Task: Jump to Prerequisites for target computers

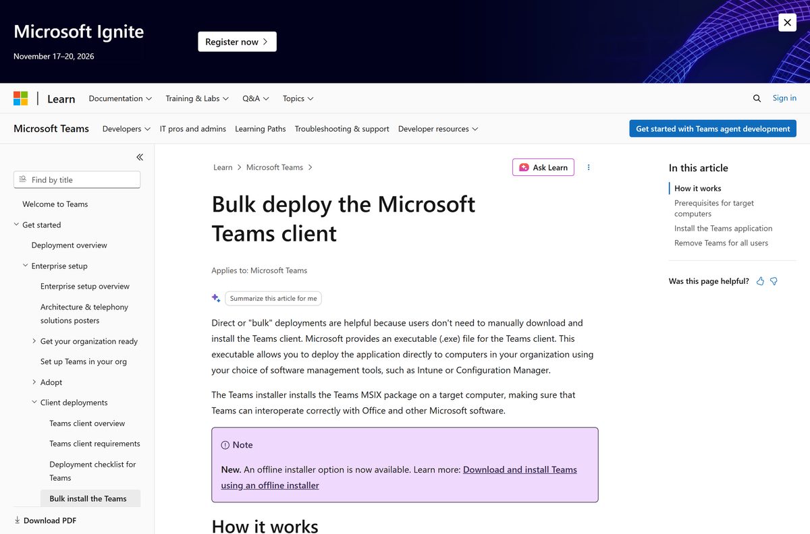Action: [714, 208]
